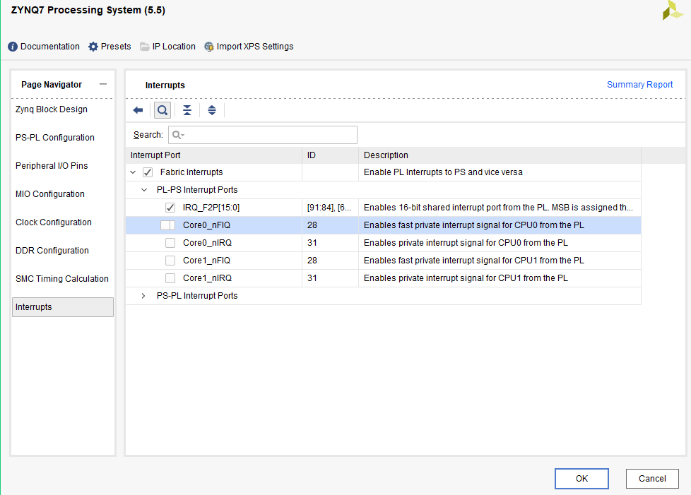Screen dimensions: 691x495
Task: Click the Import XPS Settings icon
Action: click(x=209, y=47)
